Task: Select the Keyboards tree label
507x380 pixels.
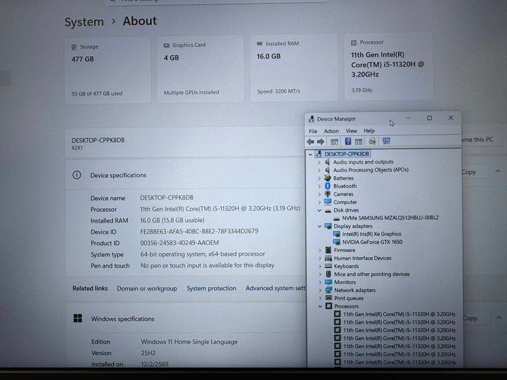Action: [x=346, y=266]
